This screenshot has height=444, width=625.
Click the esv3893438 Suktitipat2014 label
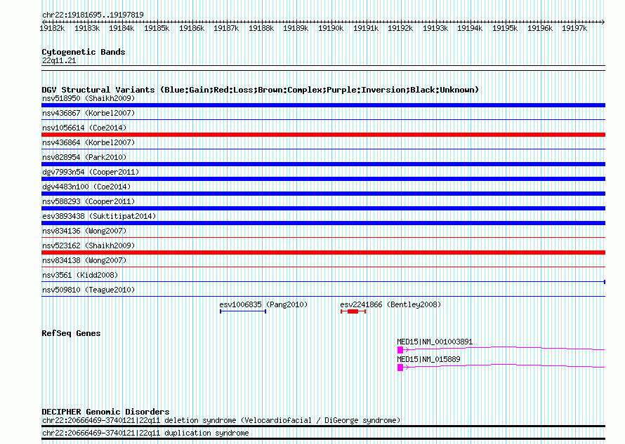tap(99, 216)
